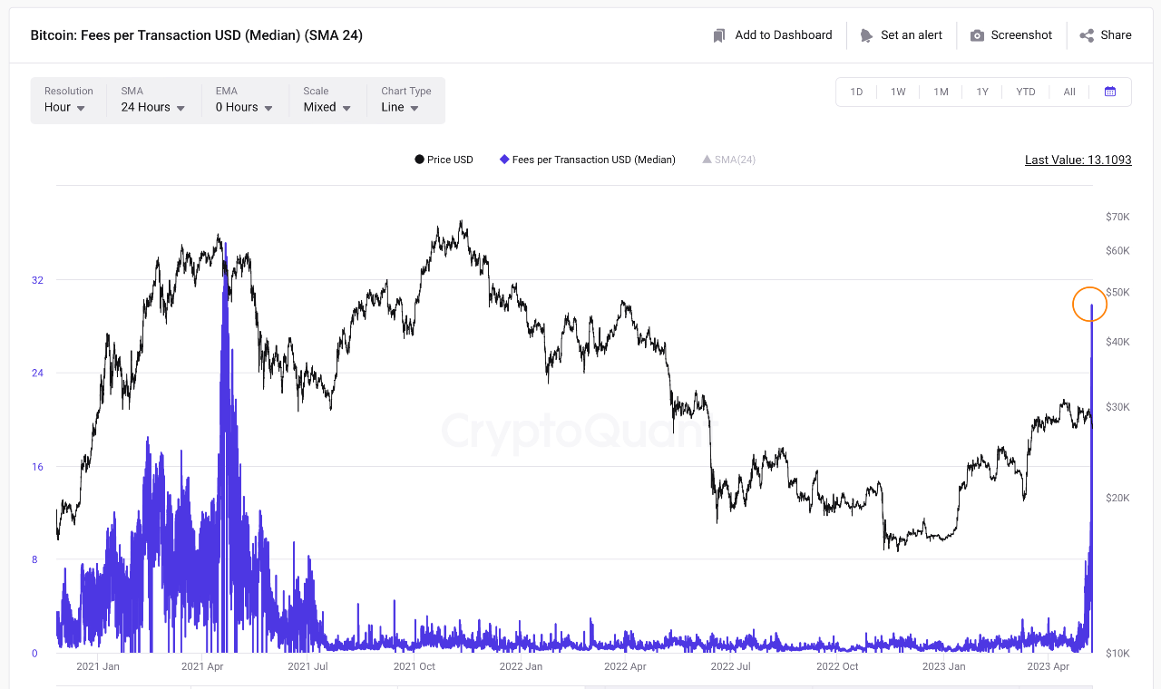Toggle the Price USD series visibility
The height and width of the screenshot is (689, 1161).
pos(444,159)
